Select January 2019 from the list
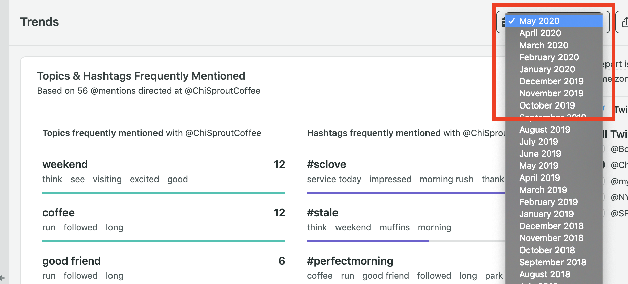This screenshot has width=628, height=284. coord(546,214)
